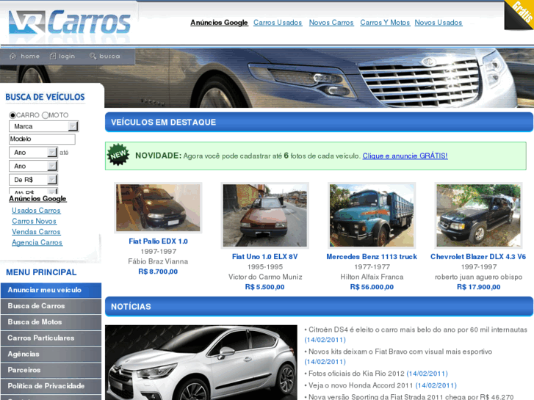This screenshot has height=400, width=534.
Task: Open the Marca dropdown
Action: (43, 126)
